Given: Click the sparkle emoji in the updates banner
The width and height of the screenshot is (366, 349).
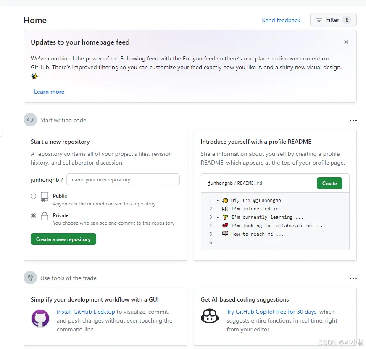Looking at the screenshot, I should [34, 76].
